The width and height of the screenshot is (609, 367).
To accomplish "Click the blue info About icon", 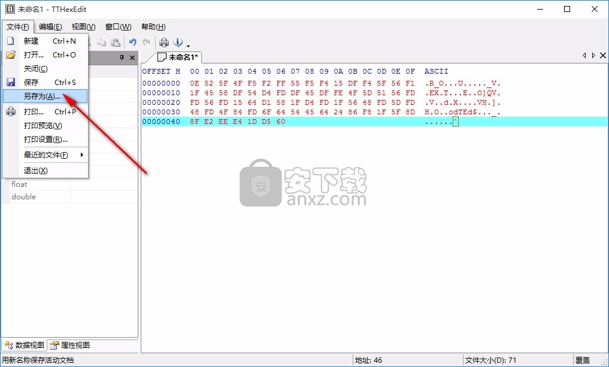I will [178, 43].
